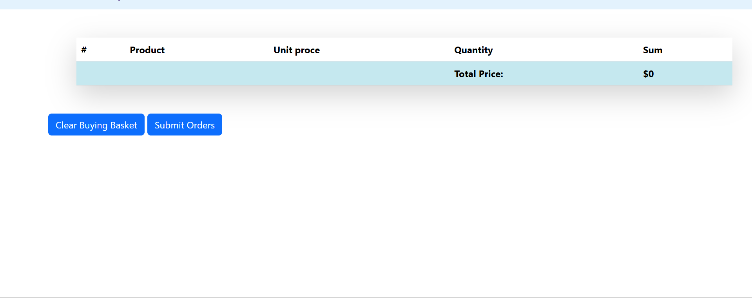Click header space between Product and Unit proce
Image resolution: width=752 pixels, height=298 pixels.
[x=219, y=50]
